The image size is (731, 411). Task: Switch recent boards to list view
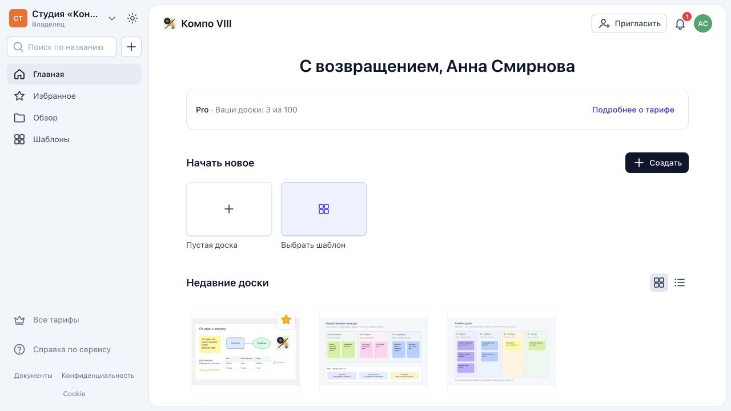pos(680,283)
